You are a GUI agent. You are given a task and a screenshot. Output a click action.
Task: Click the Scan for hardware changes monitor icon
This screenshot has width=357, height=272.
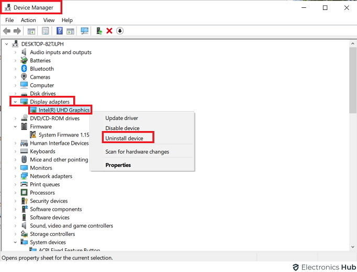(x=84, y=31)
